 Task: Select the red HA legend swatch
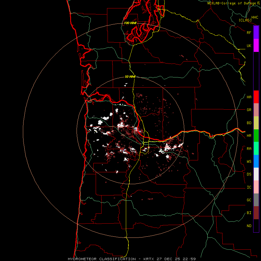(256, 97)
